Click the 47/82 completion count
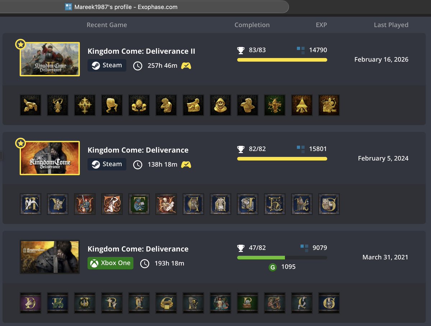This screenshot has width=431, height=326. pos(257,248)
